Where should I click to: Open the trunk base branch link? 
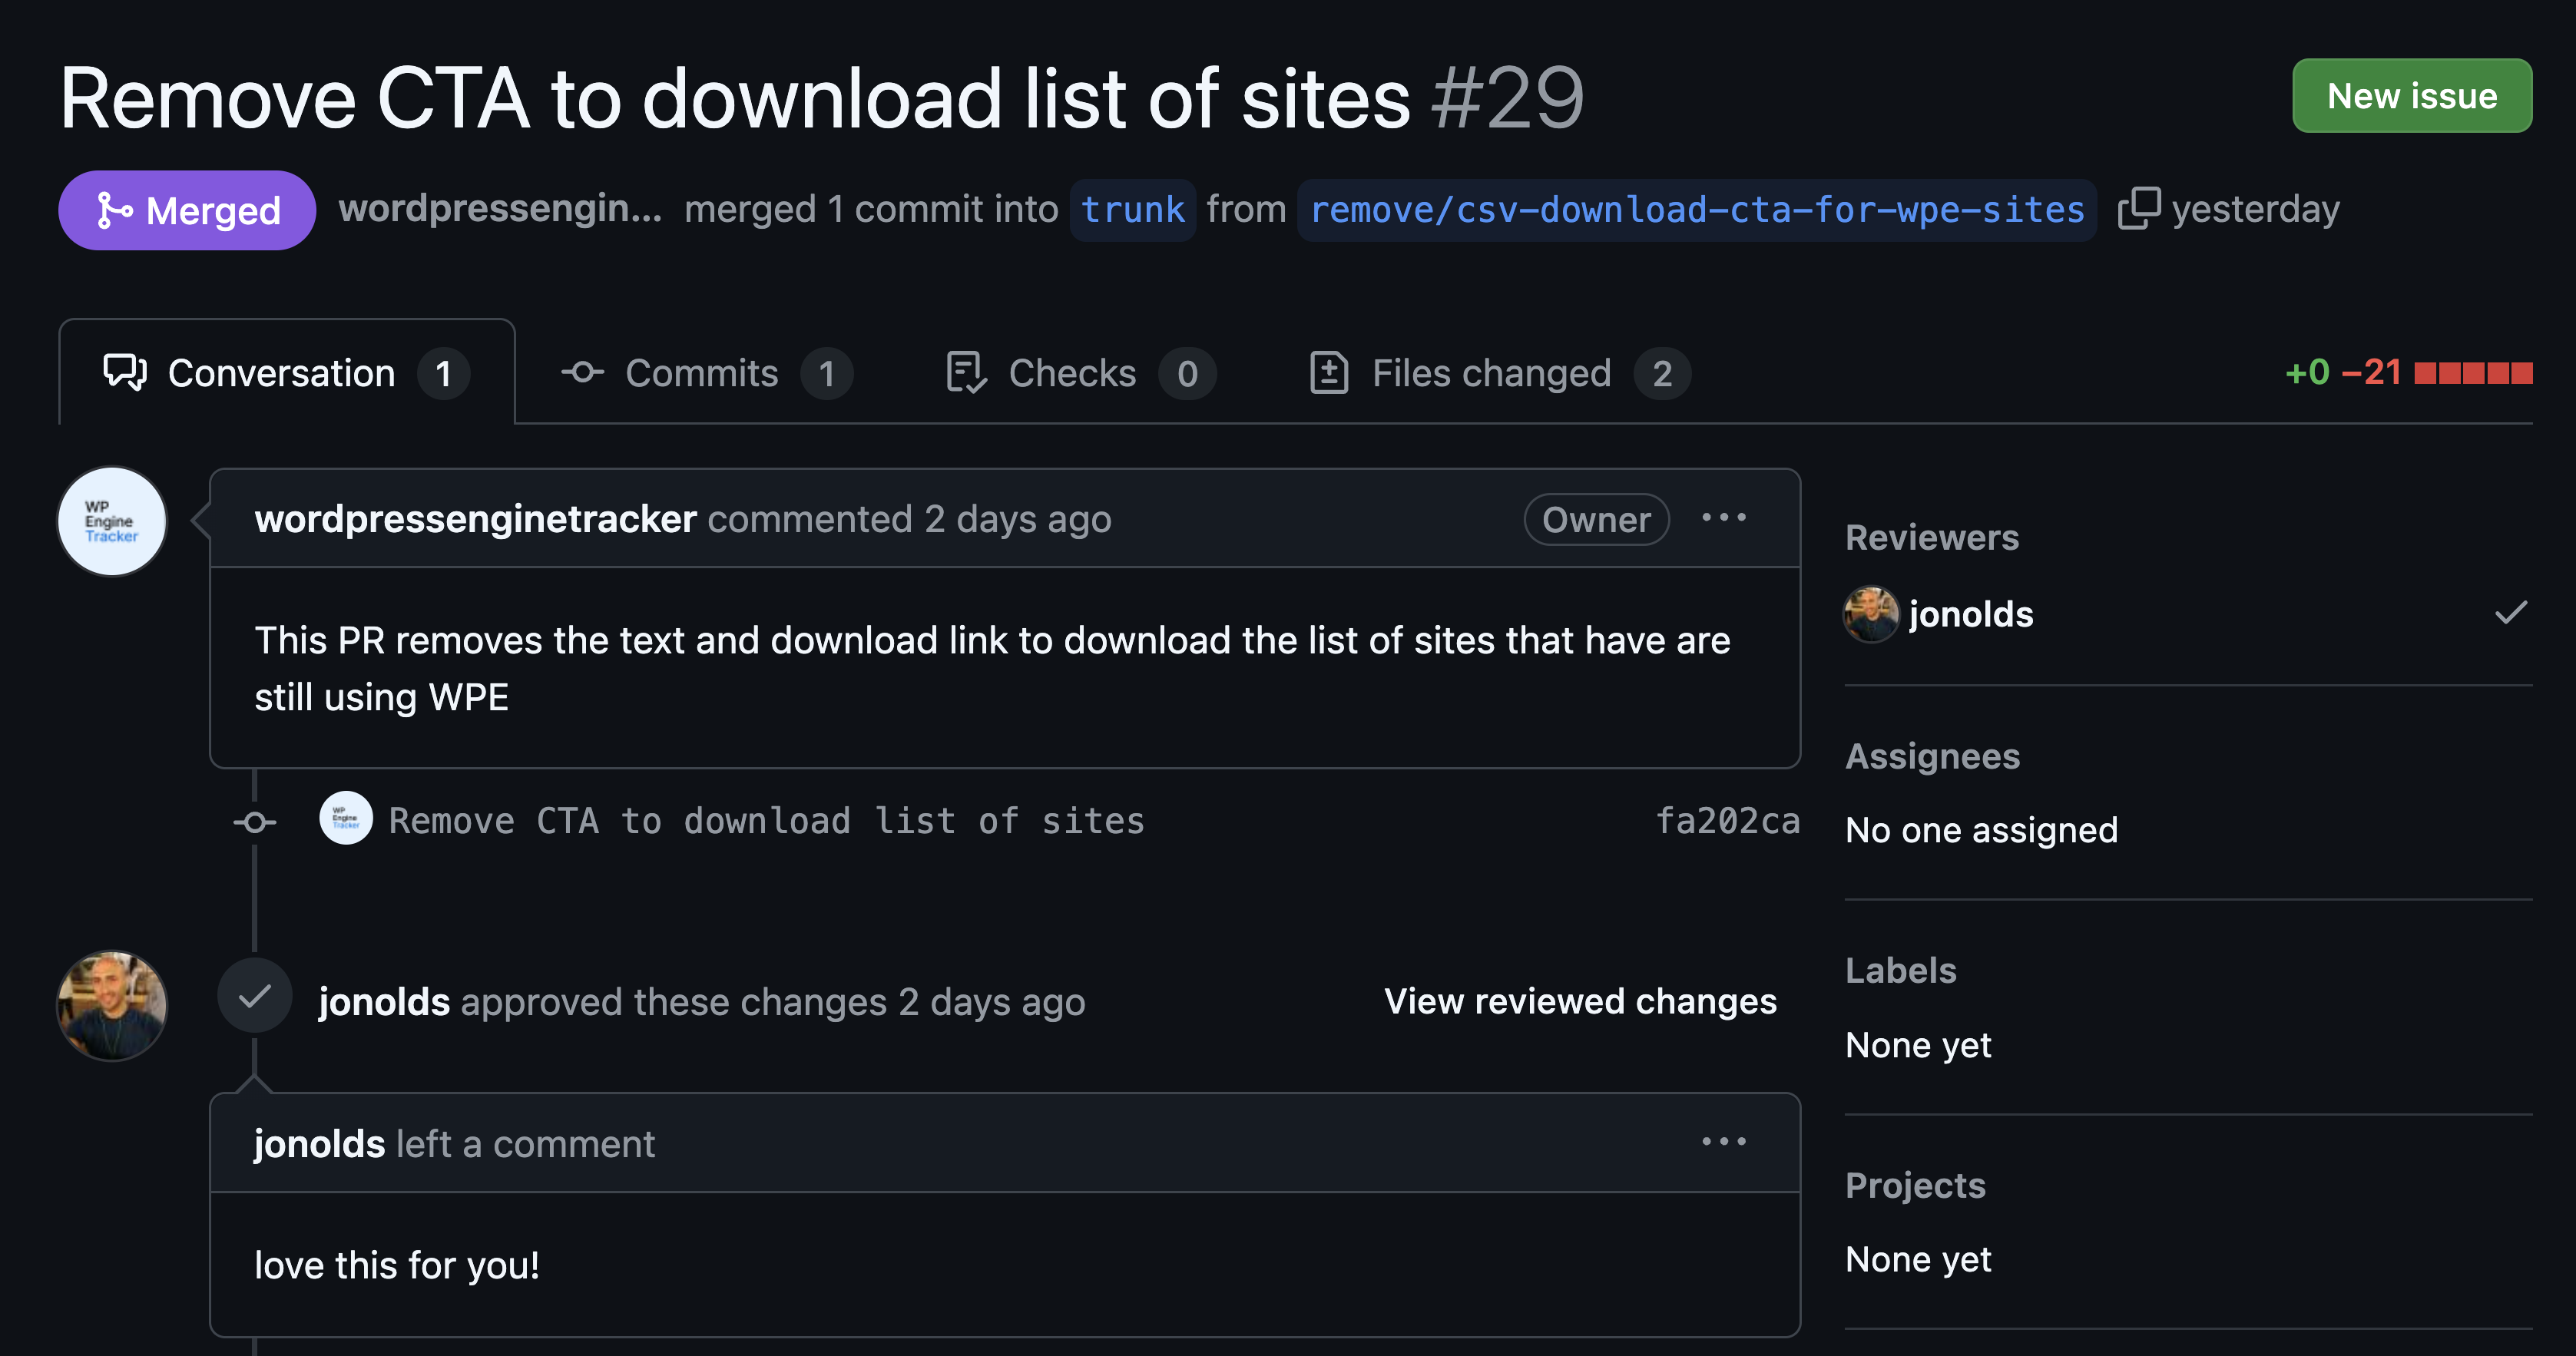coord(1132,210)
